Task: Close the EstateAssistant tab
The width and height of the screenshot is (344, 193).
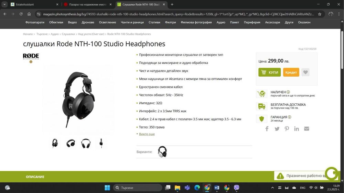Action: (57, 4)
